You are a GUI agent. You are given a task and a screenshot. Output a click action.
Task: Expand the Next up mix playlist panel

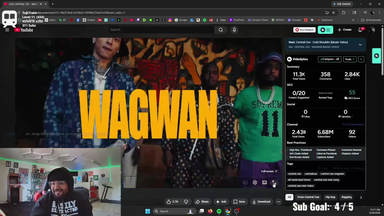coord(360,44)
